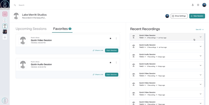Screen dimensions: 209x105
Task: Switch to the Upcoming Sessions tab
Action: pyautogui.click(x=31, y=29)
